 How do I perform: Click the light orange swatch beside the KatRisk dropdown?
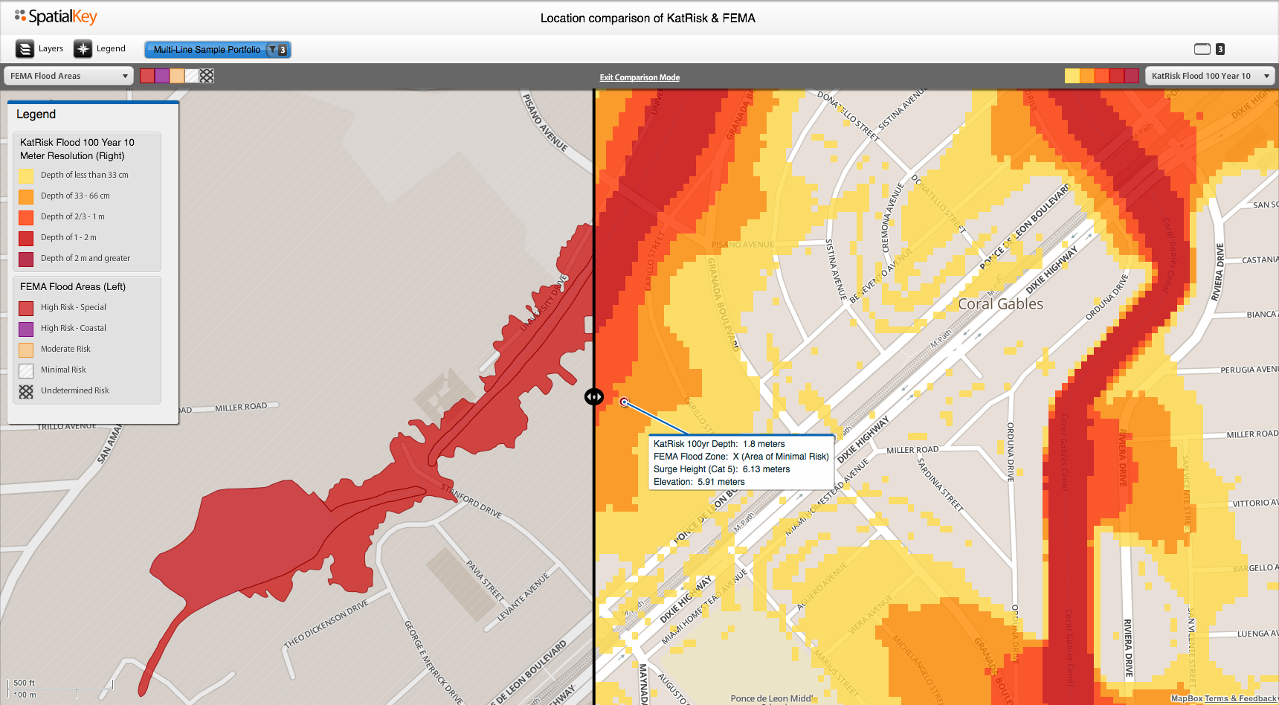(x=1087, y=76)
